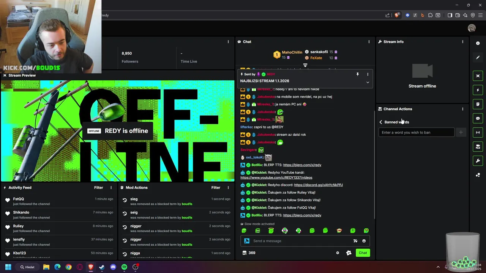486x273 pixels.
Task: Click the pin icon on pinned message
Action: point(357,74)
